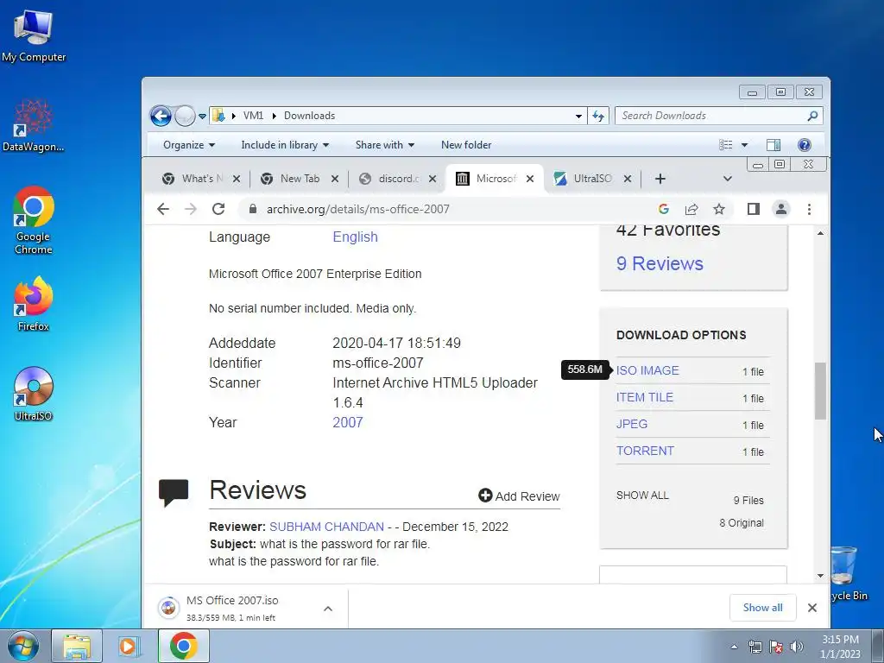
Task: Open volume tray icon
Action: click(796, 647)
